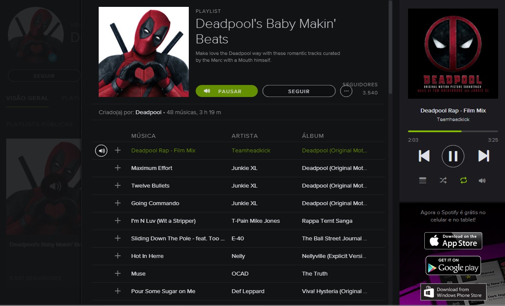Screen dimensions: 505x306
Task: Open the Download on the App Store badge
Action: coord(453,241)
